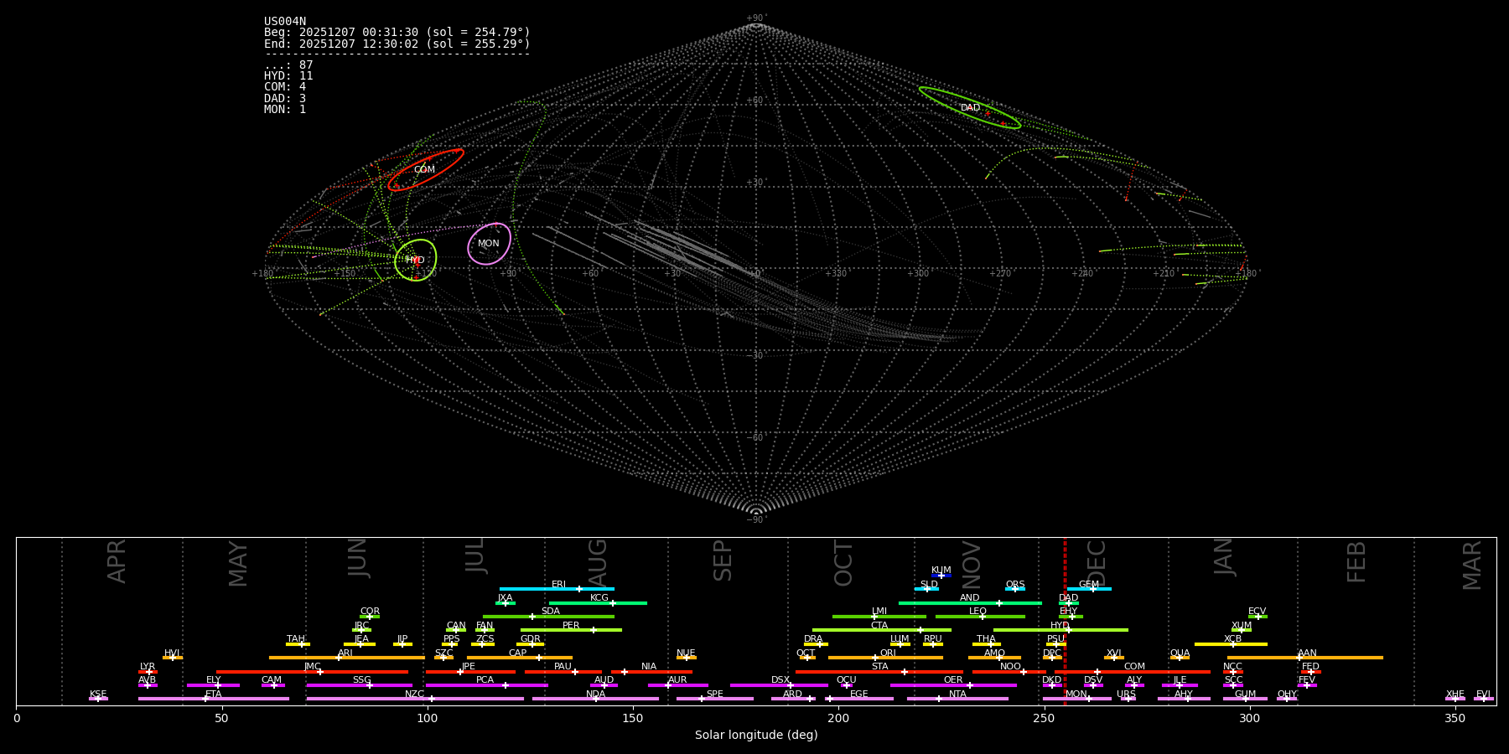Click the DAD bar in the timeline
The image size is (1509, 754).
(1069, 602)
